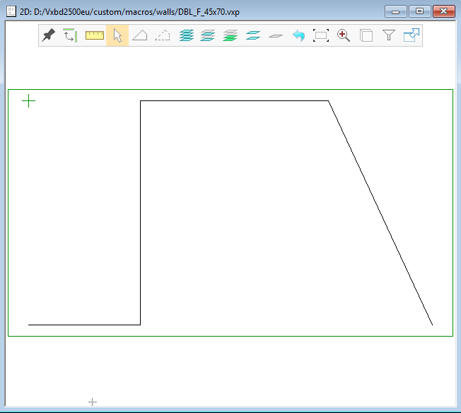Choose the solid triangle shape tool
Viewport: 461px width, 413px height.
pyautogui.click(x=140, y=35)
